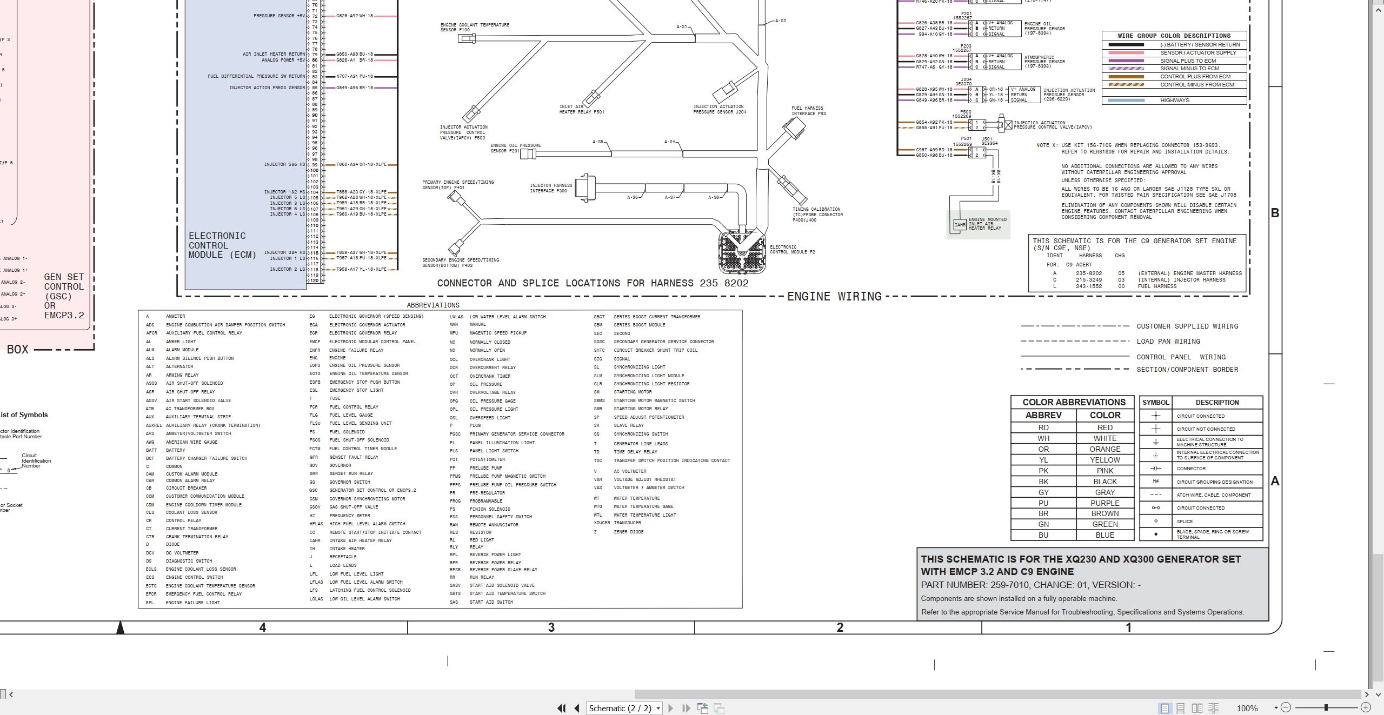Click the LOAD PAN WIRING legend label
Viewport: 1384px width, 715px height.
tap(1168, 342)
